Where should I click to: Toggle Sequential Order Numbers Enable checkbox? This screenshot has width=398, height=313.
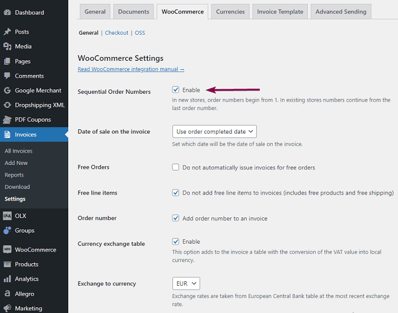click(x=176, y=90)
